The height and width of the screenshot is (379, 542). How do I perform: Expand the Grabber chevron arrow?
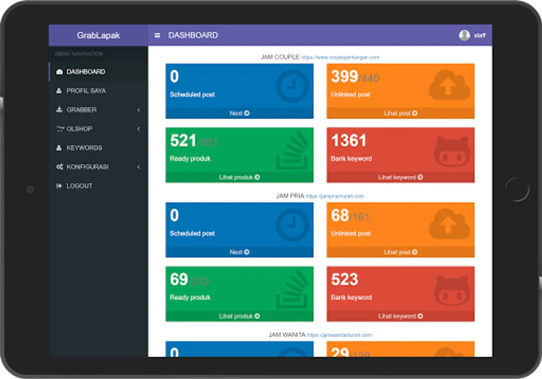point(139,110)
